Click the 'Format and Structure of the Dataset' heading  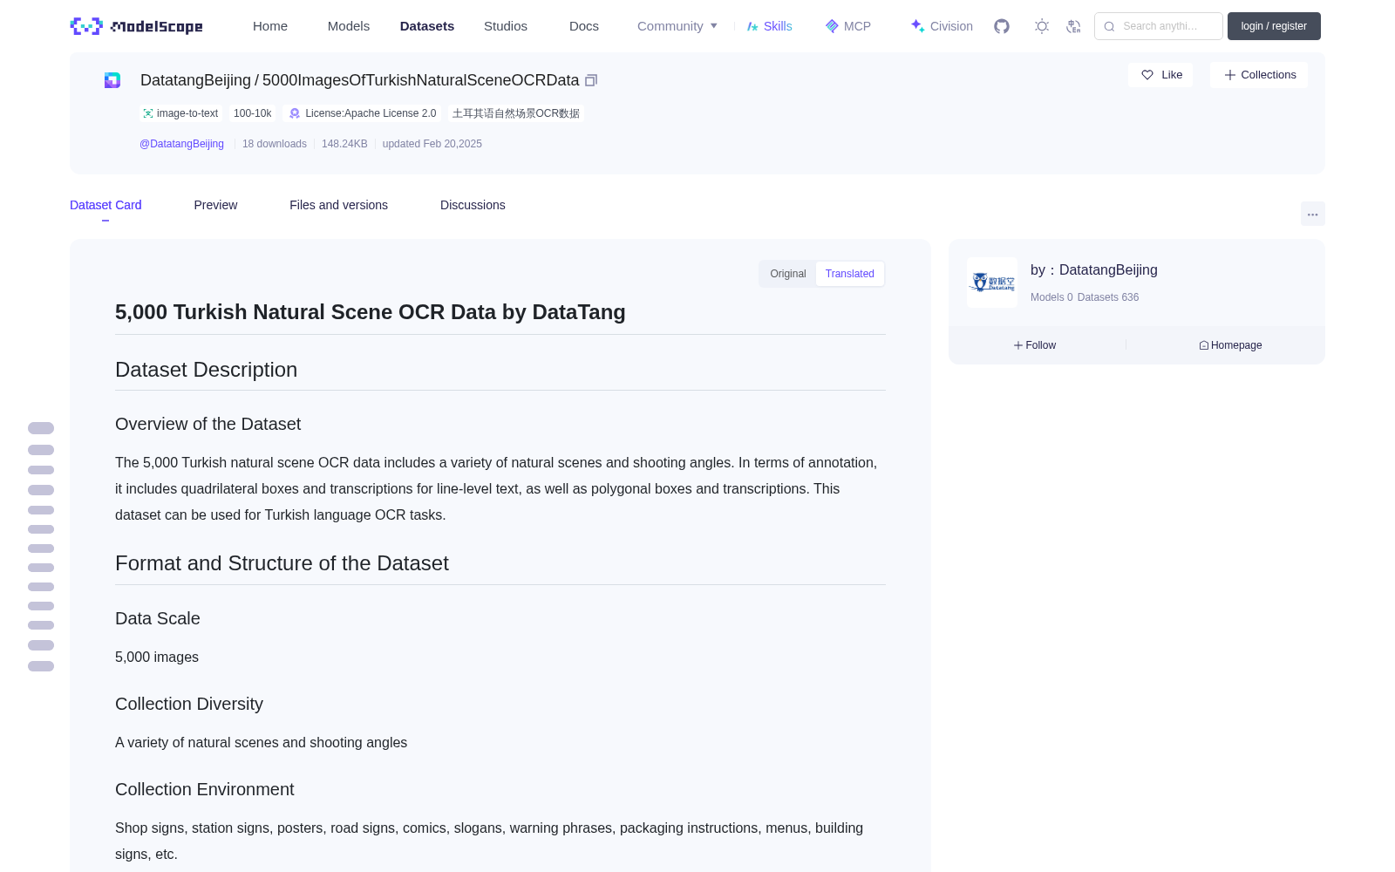tap(282, 563)
